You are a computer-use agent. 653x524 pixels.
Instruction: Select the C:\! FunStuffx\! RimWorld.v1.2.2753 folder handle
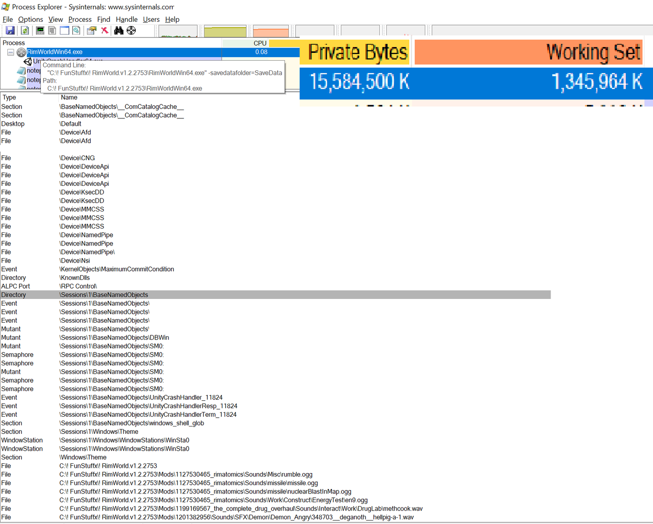point(275,466)
